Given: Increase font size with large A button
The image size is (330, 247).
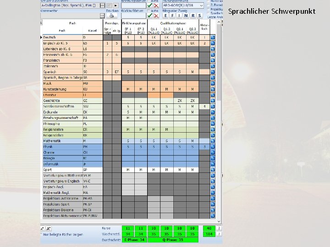Looking at the screenshot, I should 49,229.
